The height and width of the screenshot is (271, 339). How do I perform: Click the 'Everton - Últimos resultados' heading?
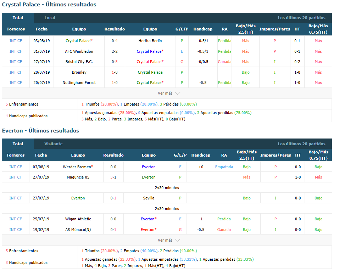(x=41, y=131)
